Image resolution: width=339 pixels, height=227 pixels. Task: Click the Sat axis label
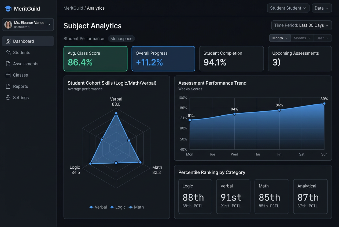pos(302,154)
